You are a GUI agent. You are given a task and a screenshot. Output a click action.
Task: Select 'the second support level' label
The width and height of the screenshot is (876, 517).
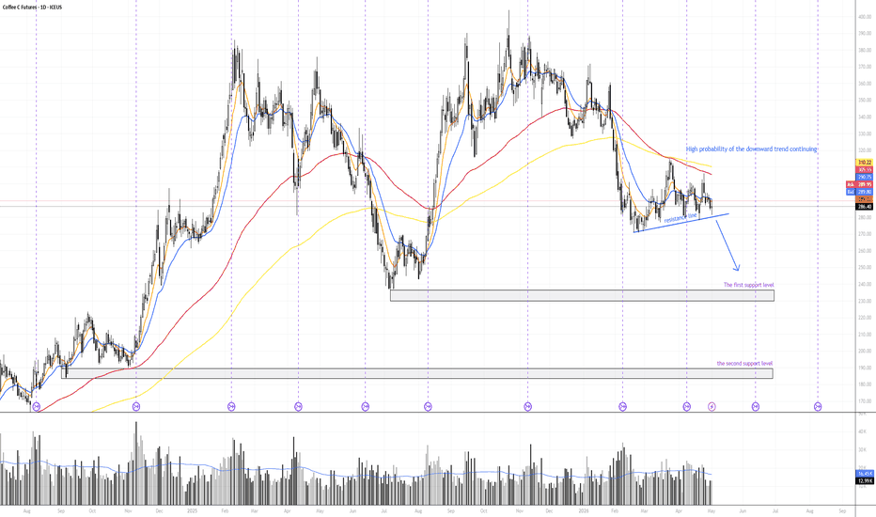[744, 363]
